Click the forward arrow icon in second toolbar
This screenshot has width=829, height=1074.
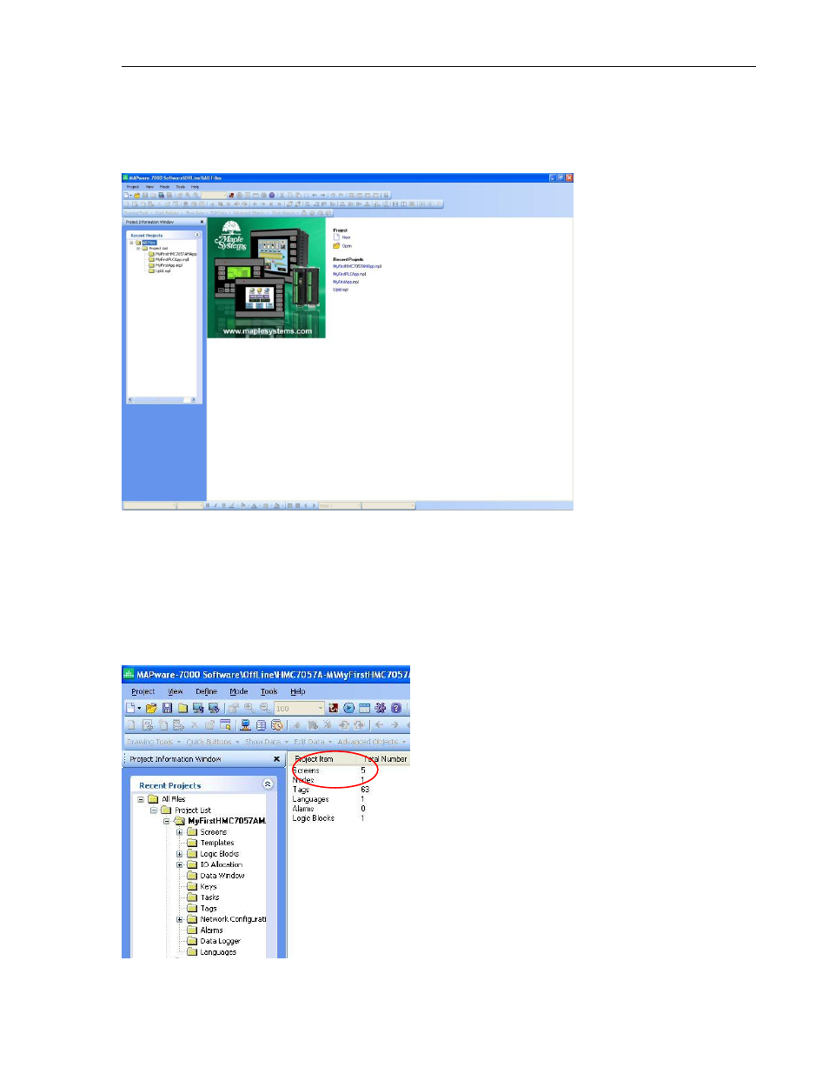(x=395, y=724)
